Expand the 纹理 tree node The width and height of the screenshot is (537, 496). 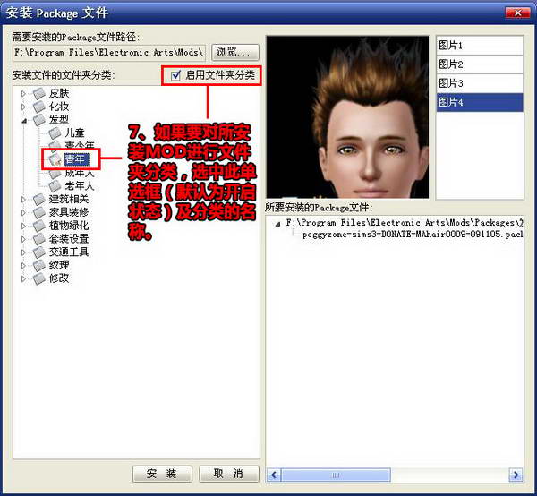pos(24,265)
